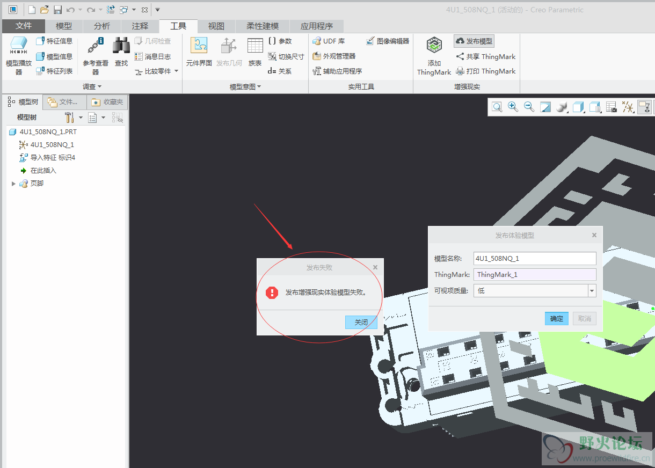Expand the 页脚 footer tree node

click(14, 184)
